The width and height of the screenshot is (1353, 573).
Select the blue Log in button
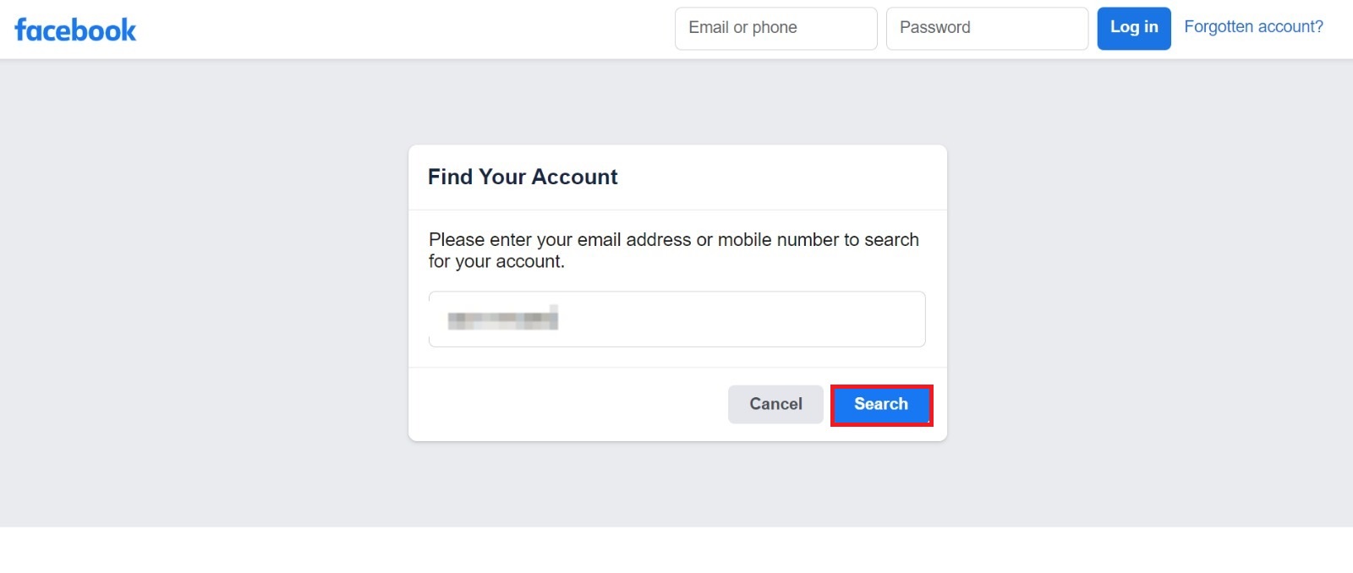(1133, 27)
